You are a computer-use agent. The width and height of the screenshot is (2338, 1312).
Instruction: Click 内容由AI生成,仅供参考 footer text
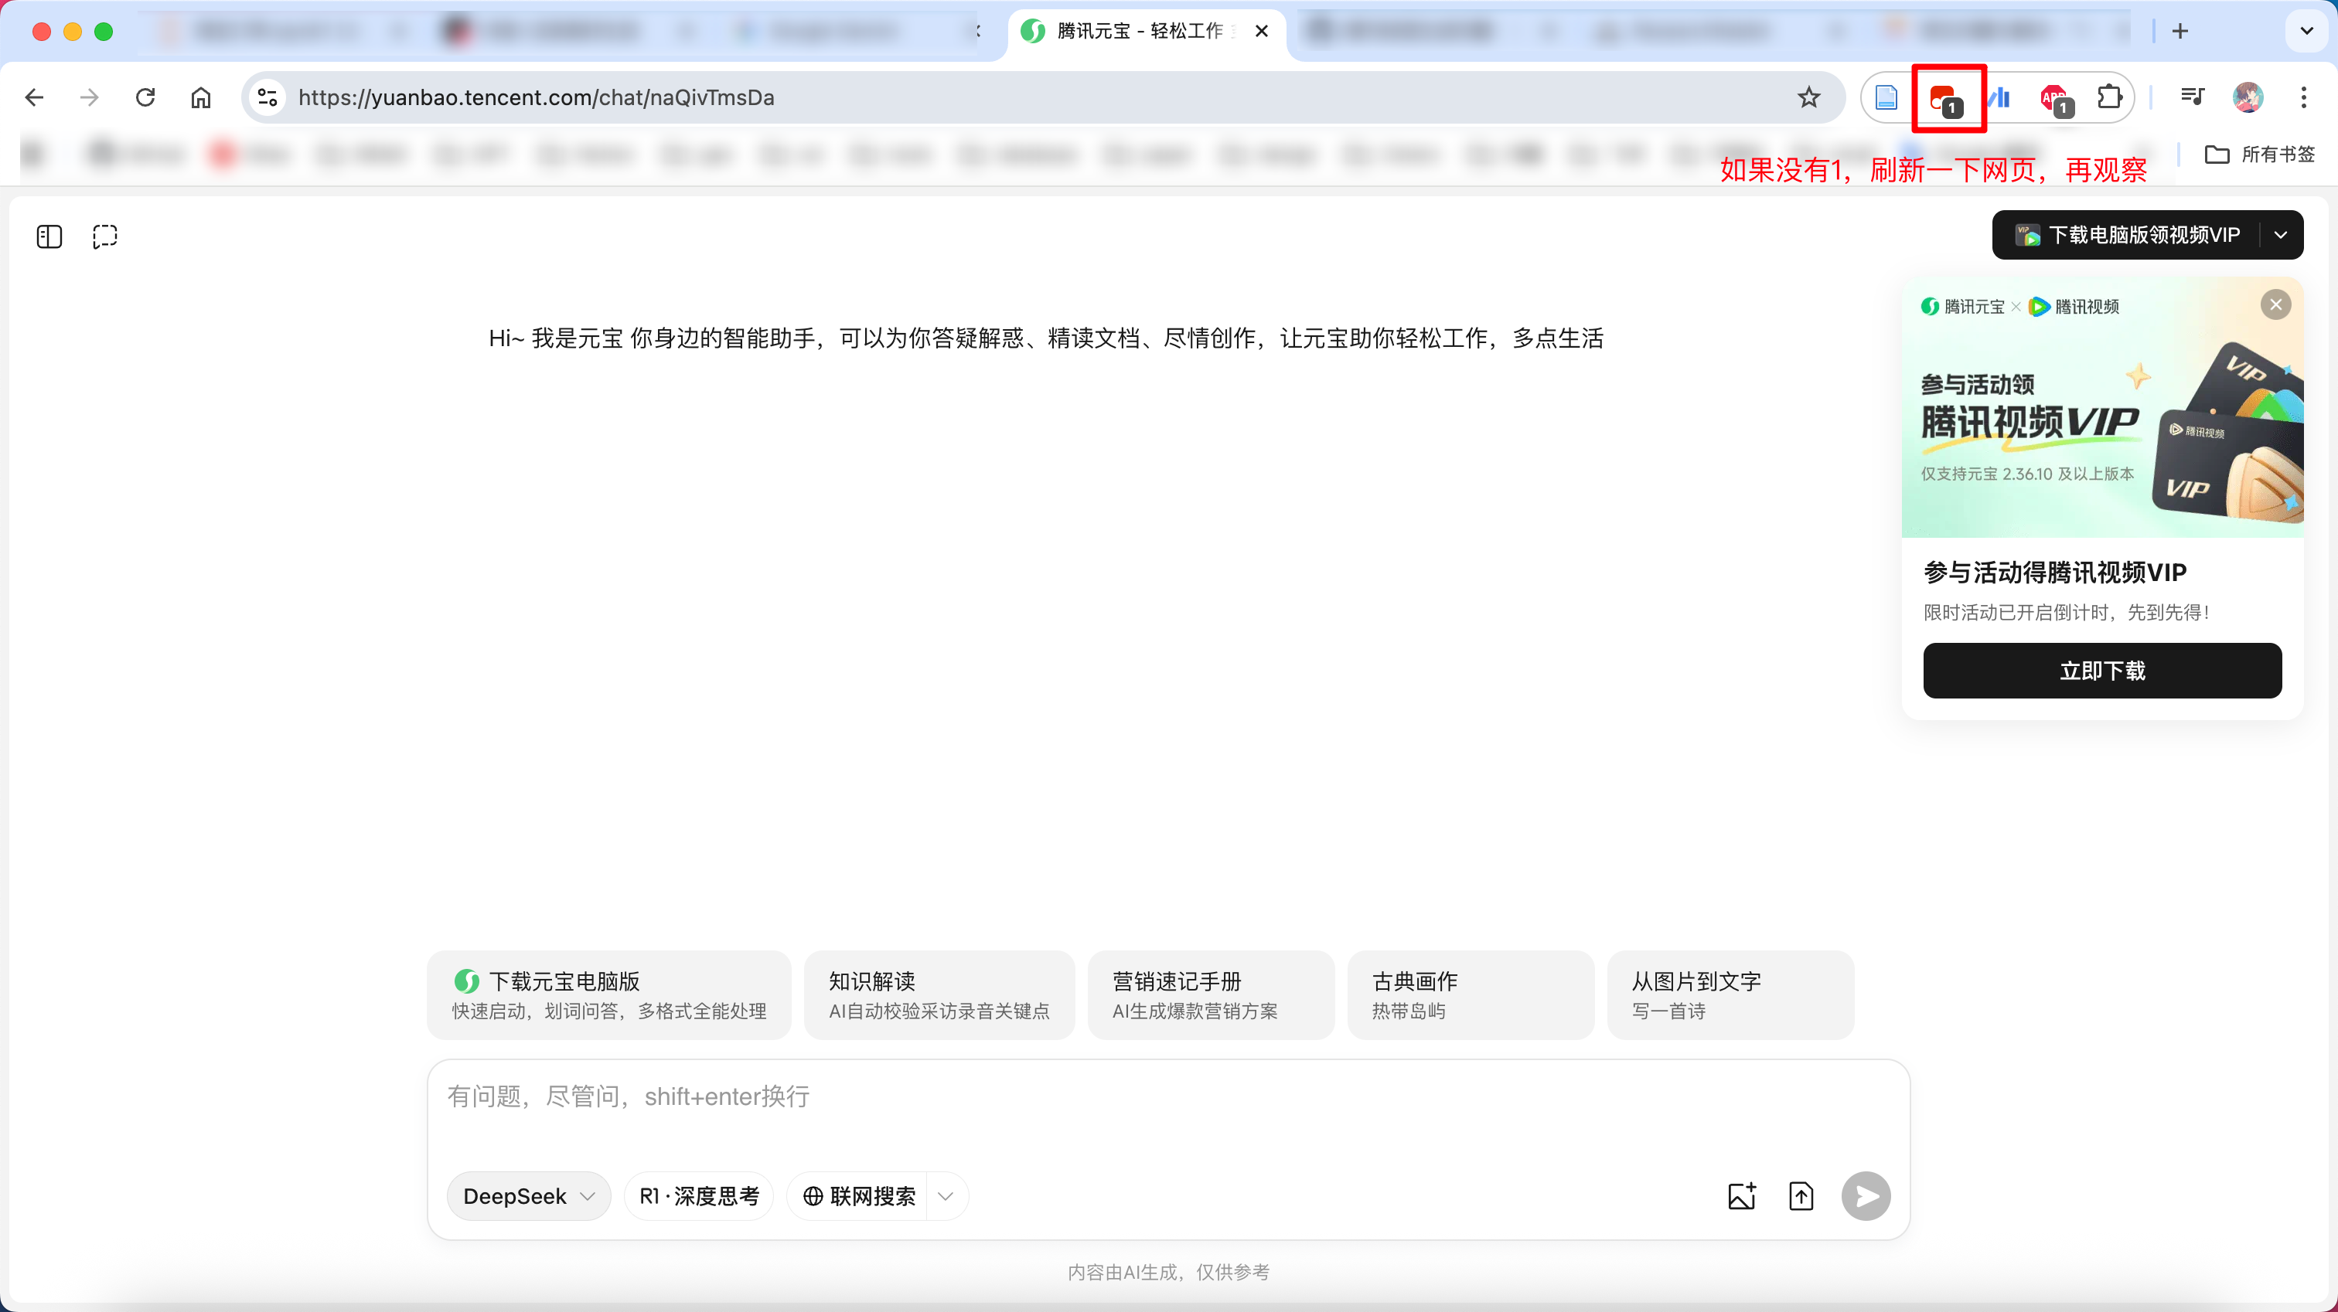pos(1168,1272)
